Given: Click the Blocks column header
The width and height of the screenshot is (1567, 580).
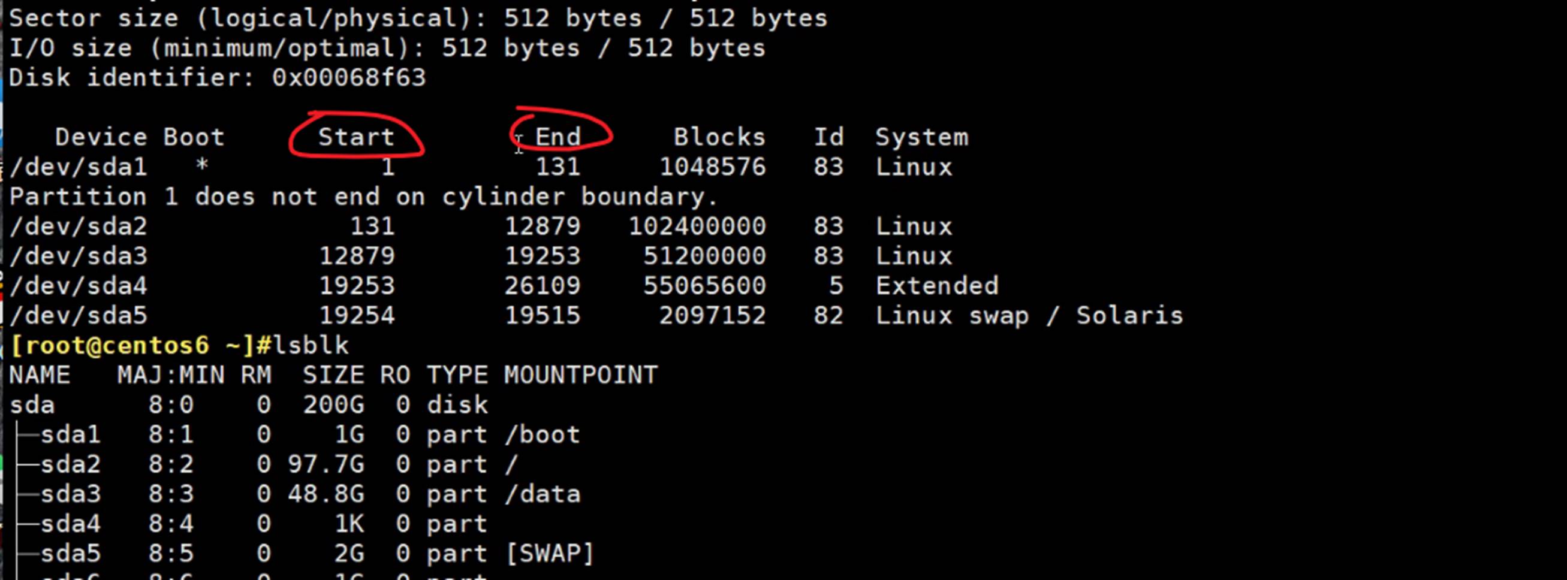Looking at the screenshot, I should (719, 137).
